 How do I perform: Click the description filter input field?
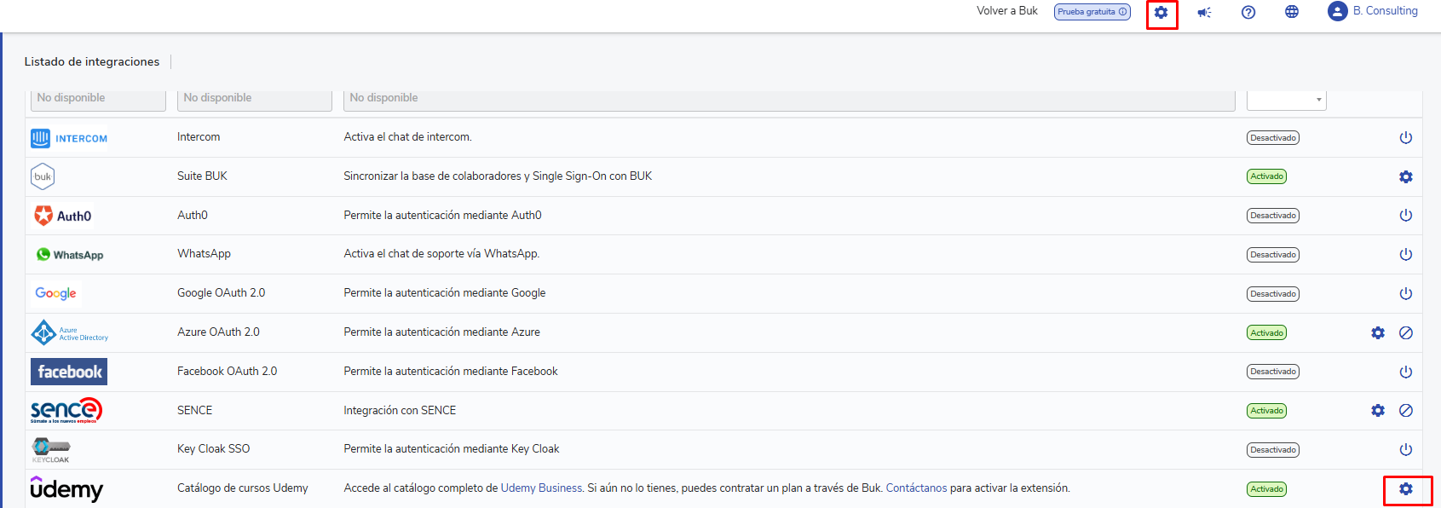point(788,99)
